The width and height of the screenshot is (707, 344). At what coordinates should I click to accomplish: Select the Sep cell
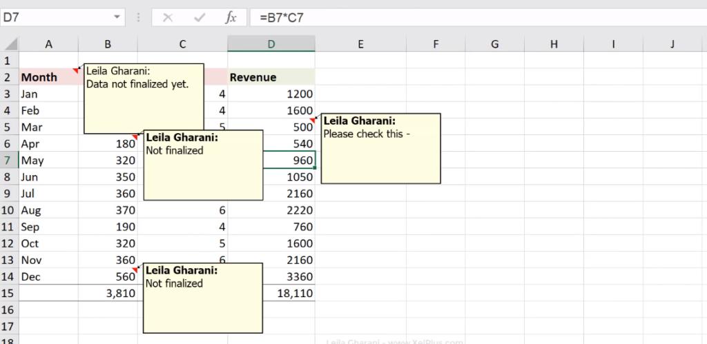[48, 227]
